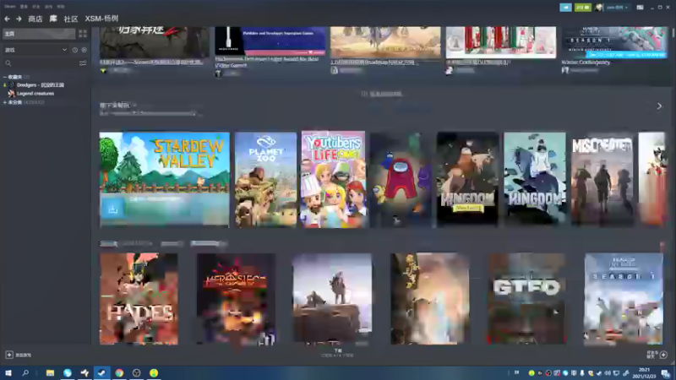This screenshot has width=676, height=380.
Task: Open Windows Start menu
Action: coord(8,373)
